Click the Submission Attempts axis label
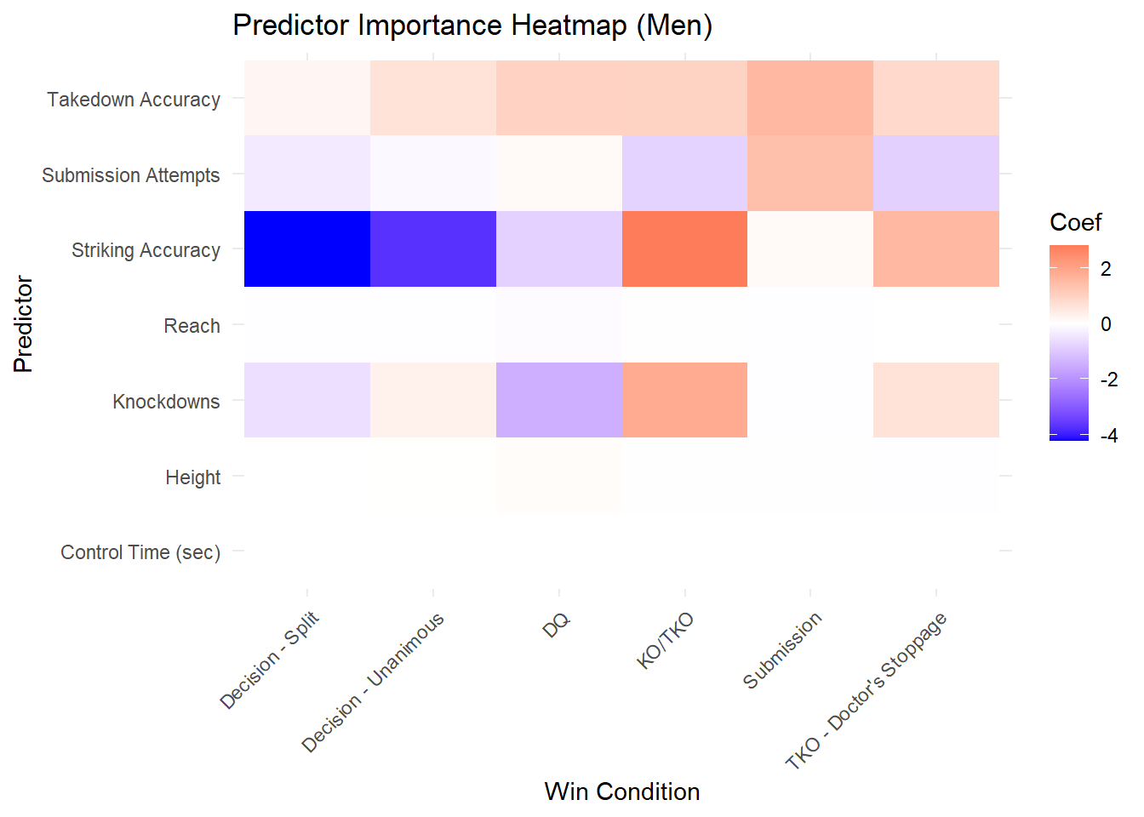The image size is (1144, 817). [131, 175]
